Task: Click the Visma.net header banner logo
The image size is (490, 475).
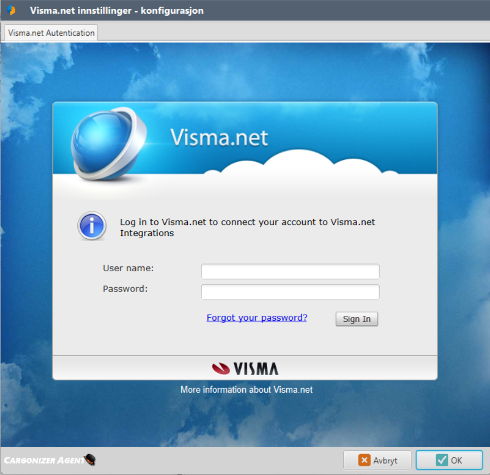Action: click(219, 137)
